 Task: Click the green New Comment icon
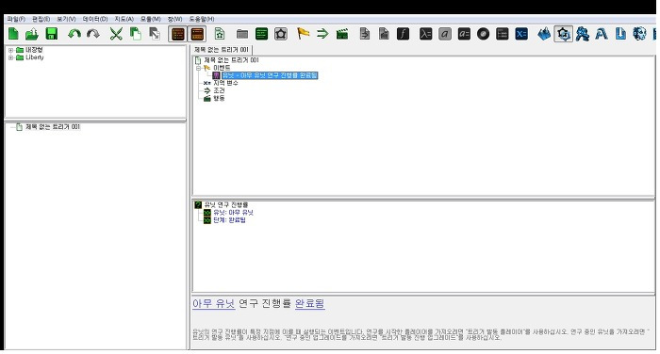click(x=261, y=34)
